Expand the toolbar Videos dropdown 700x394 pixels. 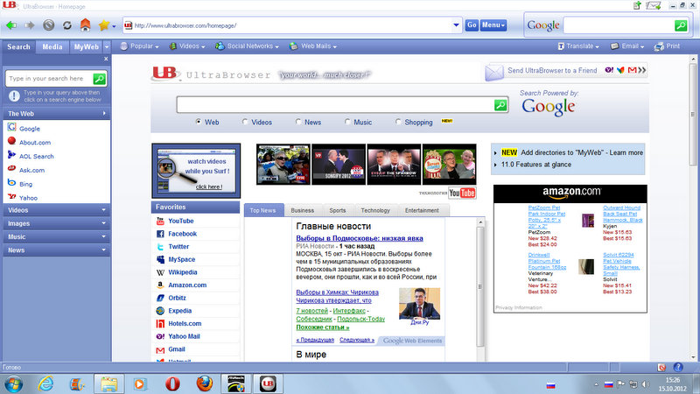[187, 46]
